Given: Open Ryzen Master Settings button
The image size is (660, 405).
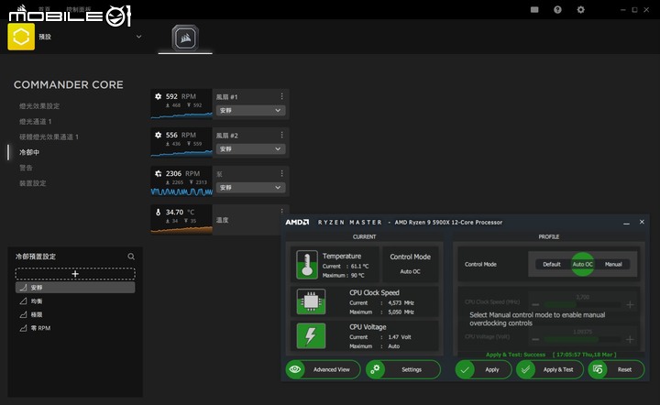Looking at the screenshot, I should (x=402, y=369).
